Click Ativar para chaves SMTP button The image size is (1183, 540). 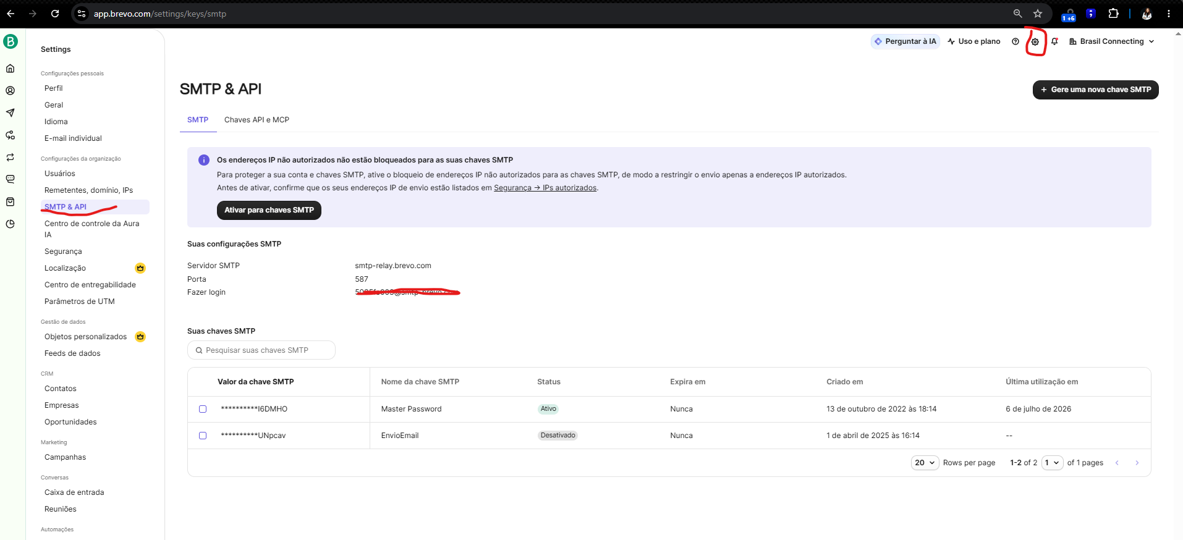(269, 210)
